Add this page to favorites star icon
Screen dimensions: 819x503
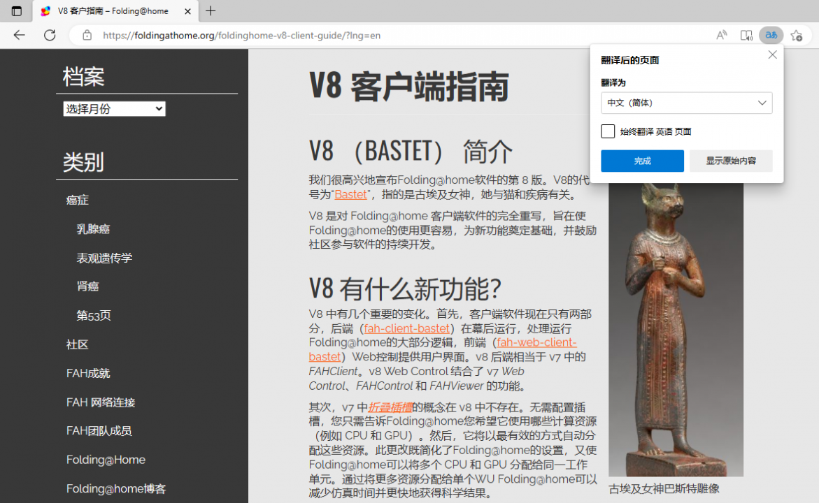click(797, 36)
